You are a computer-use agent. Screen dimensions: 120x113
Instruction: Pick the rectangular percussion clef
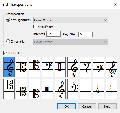tap(60, 67)
